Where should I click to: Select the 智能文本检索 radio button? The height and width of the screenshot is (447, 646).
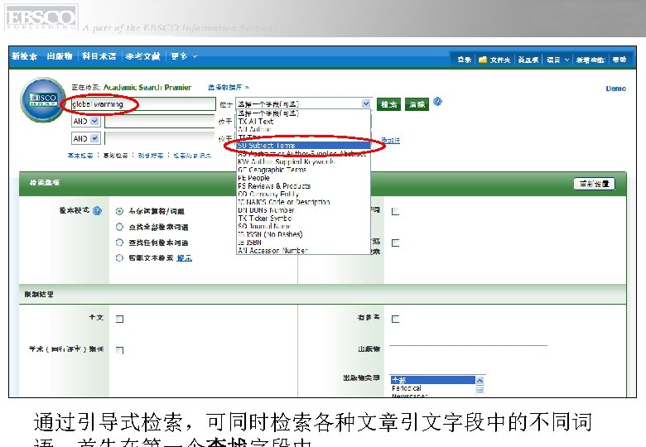pos(119,258)
